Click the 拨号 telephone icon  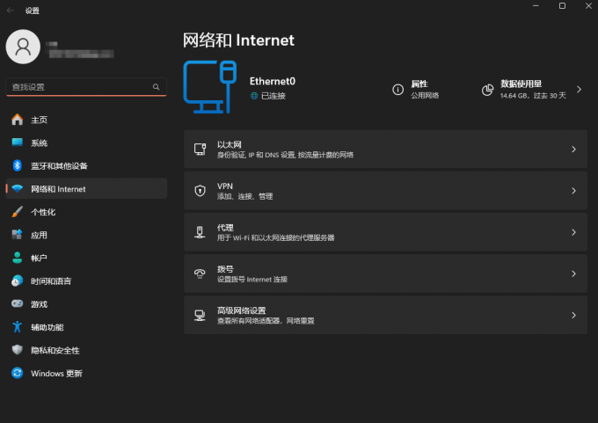pos(200,273)
